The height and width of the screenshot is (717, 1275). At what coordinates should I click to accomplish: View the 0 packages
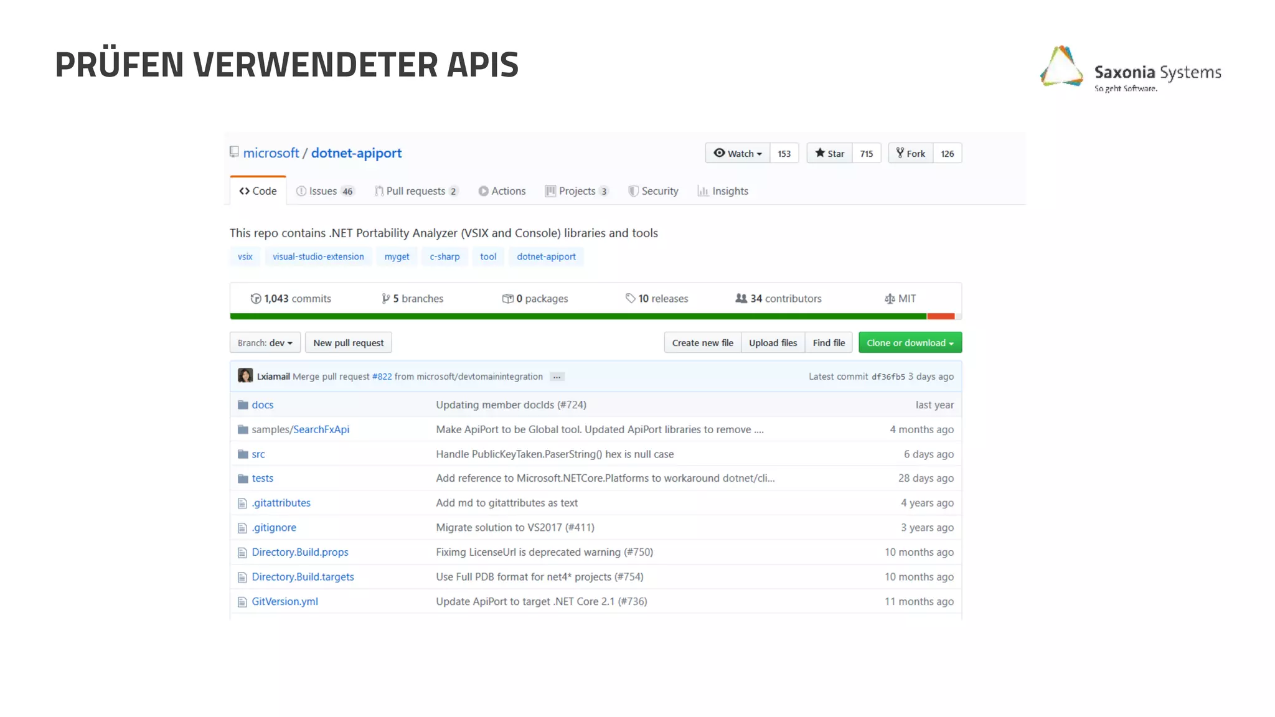[x=535, y=299]
